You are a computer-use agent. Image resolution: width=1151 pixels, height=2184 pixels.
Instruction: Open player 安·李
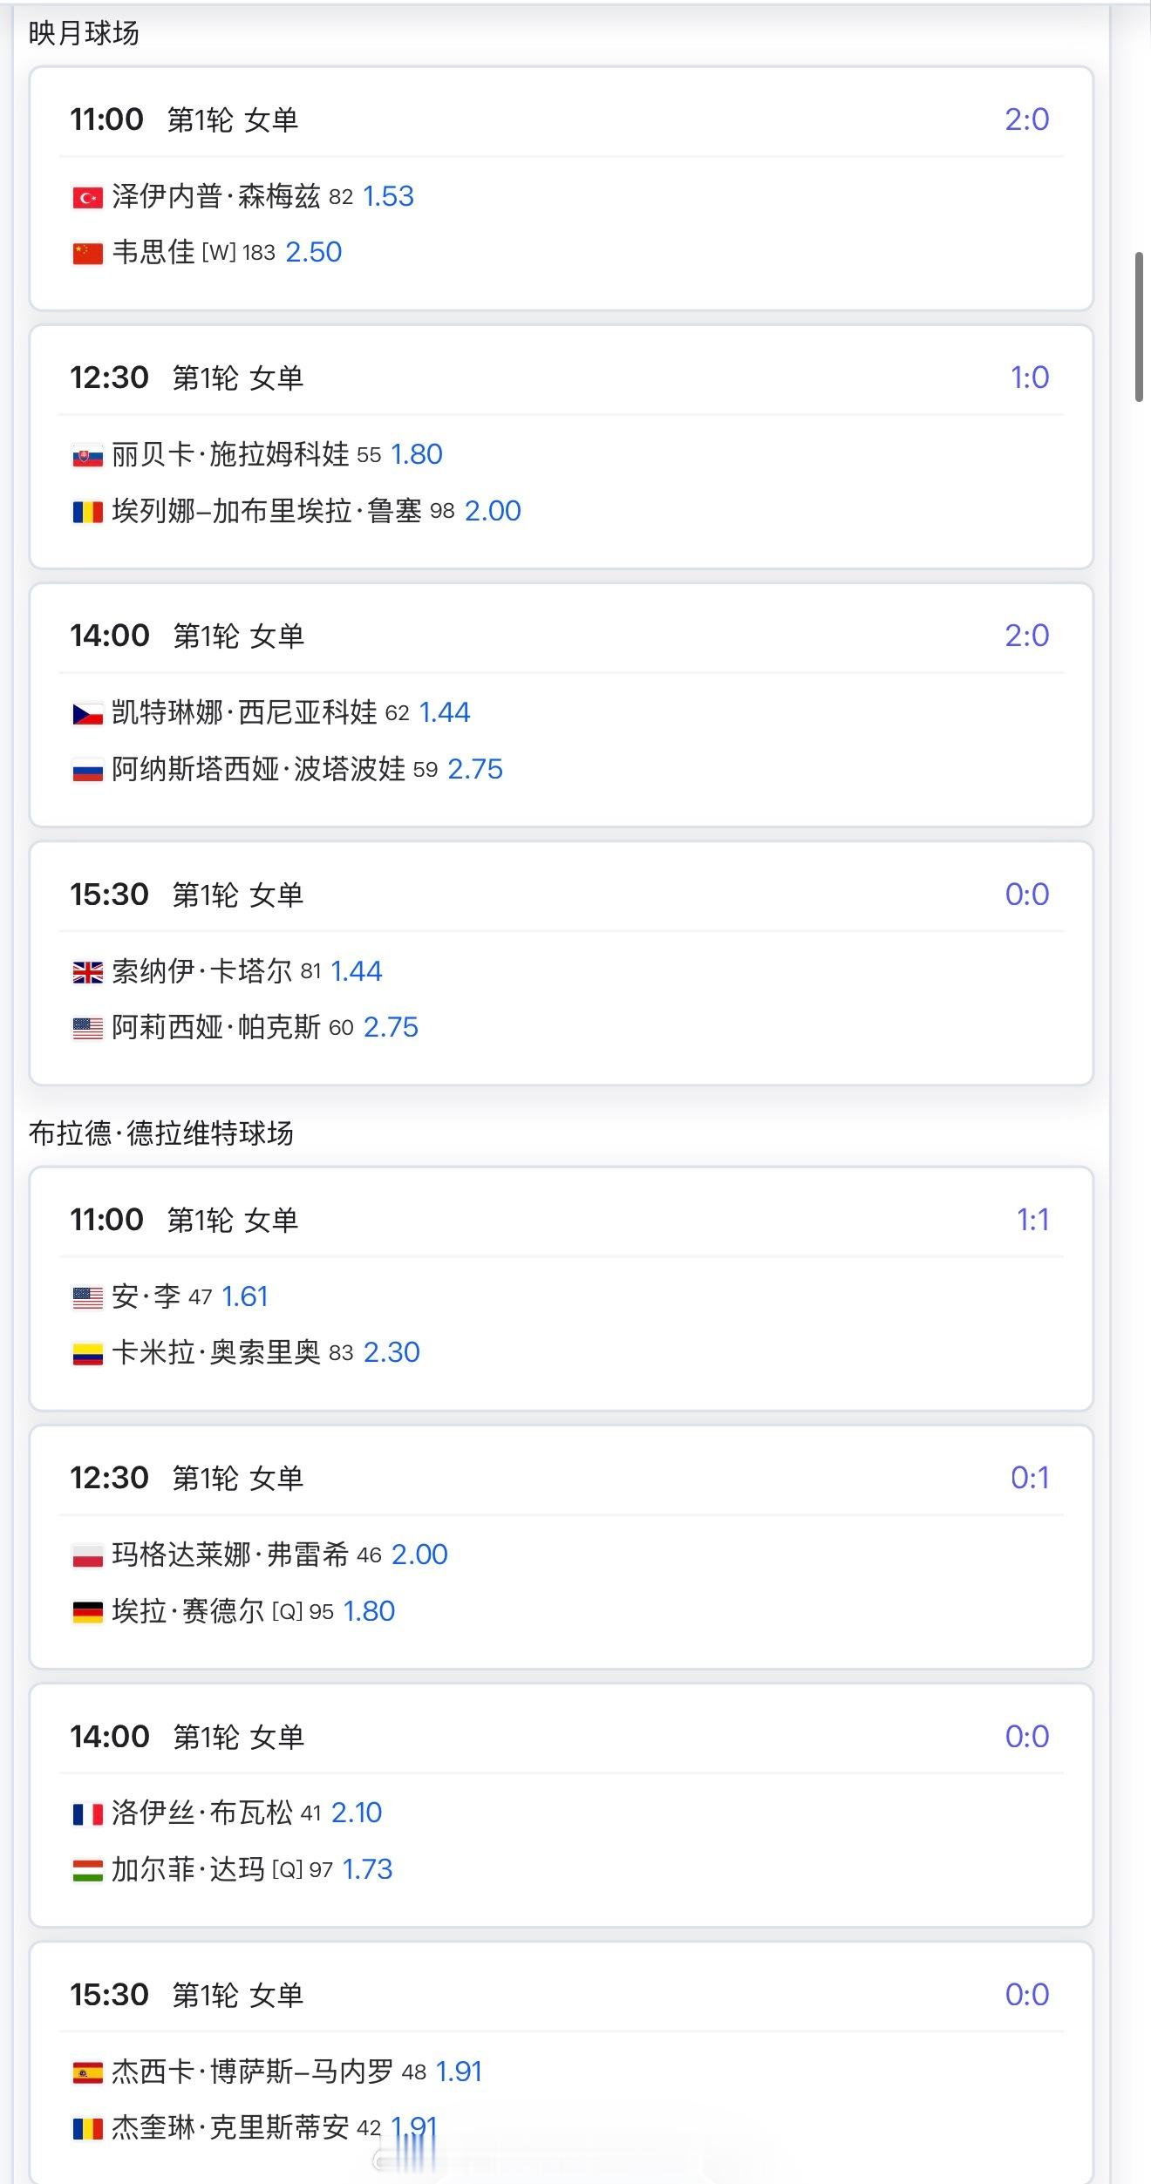coord(146,1296)
